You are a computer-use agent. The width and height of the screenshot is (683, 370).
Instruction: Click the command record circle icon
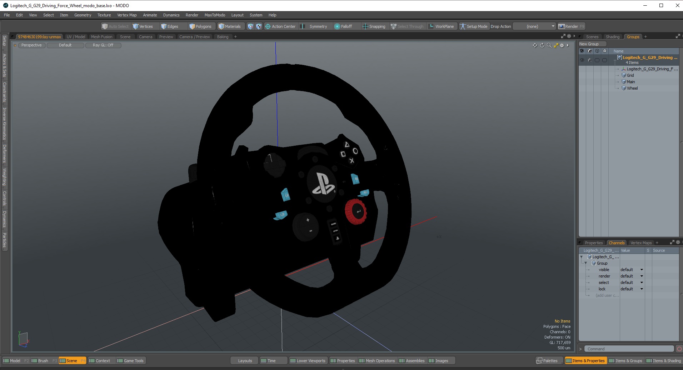[x=679, y=349]
